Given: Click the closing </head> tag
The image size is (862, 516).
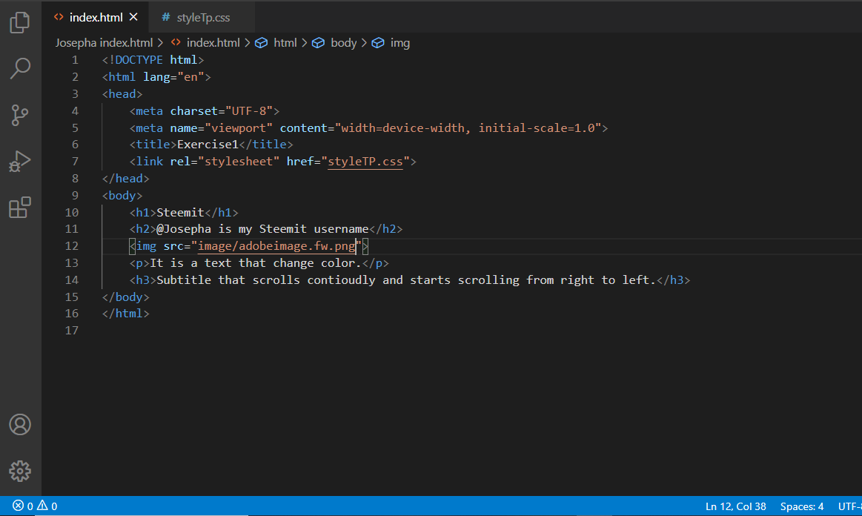Looking at the screenshot, I should pyautogui.click(x=125, y=178).
